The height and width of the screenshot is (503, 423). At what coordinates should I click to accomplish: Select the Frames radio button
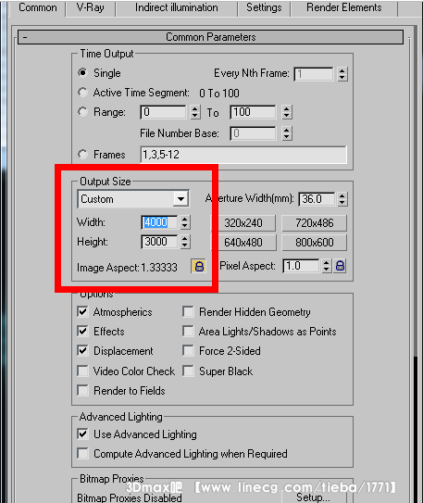coord(82,155)
